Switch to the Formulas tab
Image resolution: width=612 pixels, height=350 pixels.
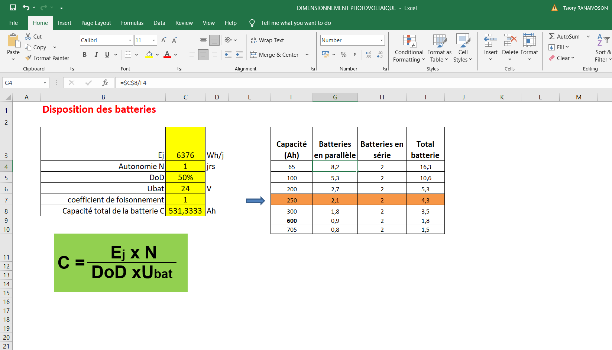coord(132,23)
